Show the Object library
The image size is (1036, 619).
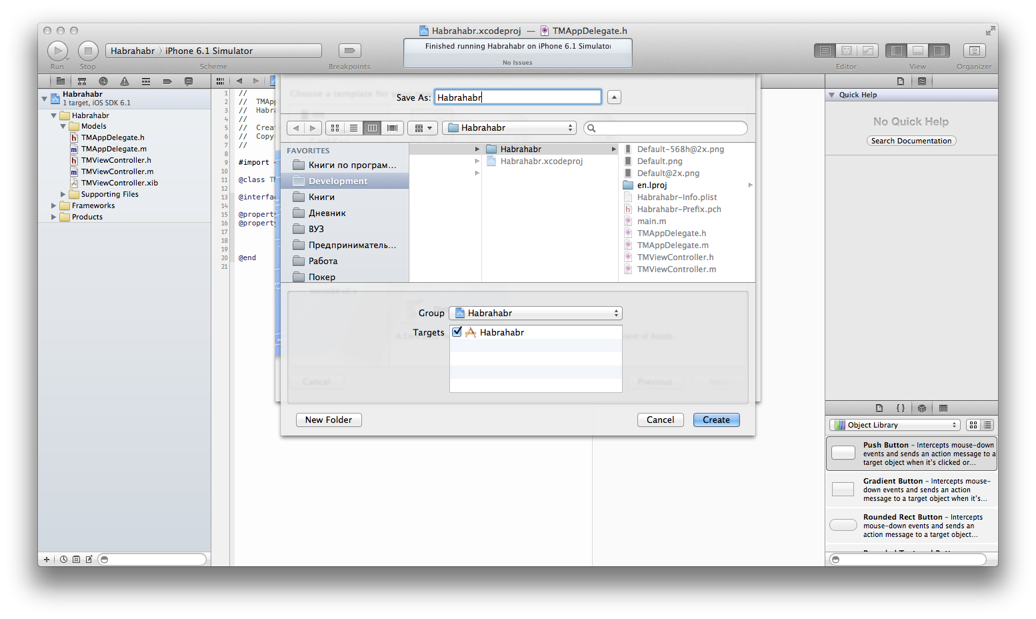(922, 408)
